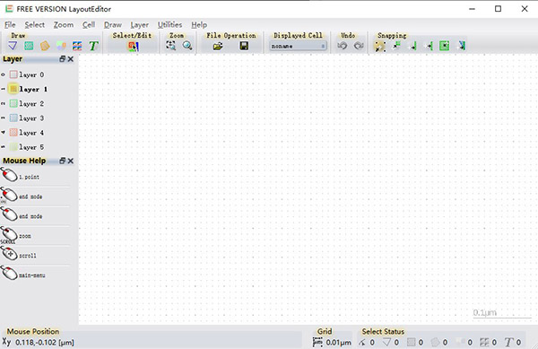Click the mouse position coordinates readout
Image resolution: width=538 pixels, height=349 pixels.
pos(45,343)
